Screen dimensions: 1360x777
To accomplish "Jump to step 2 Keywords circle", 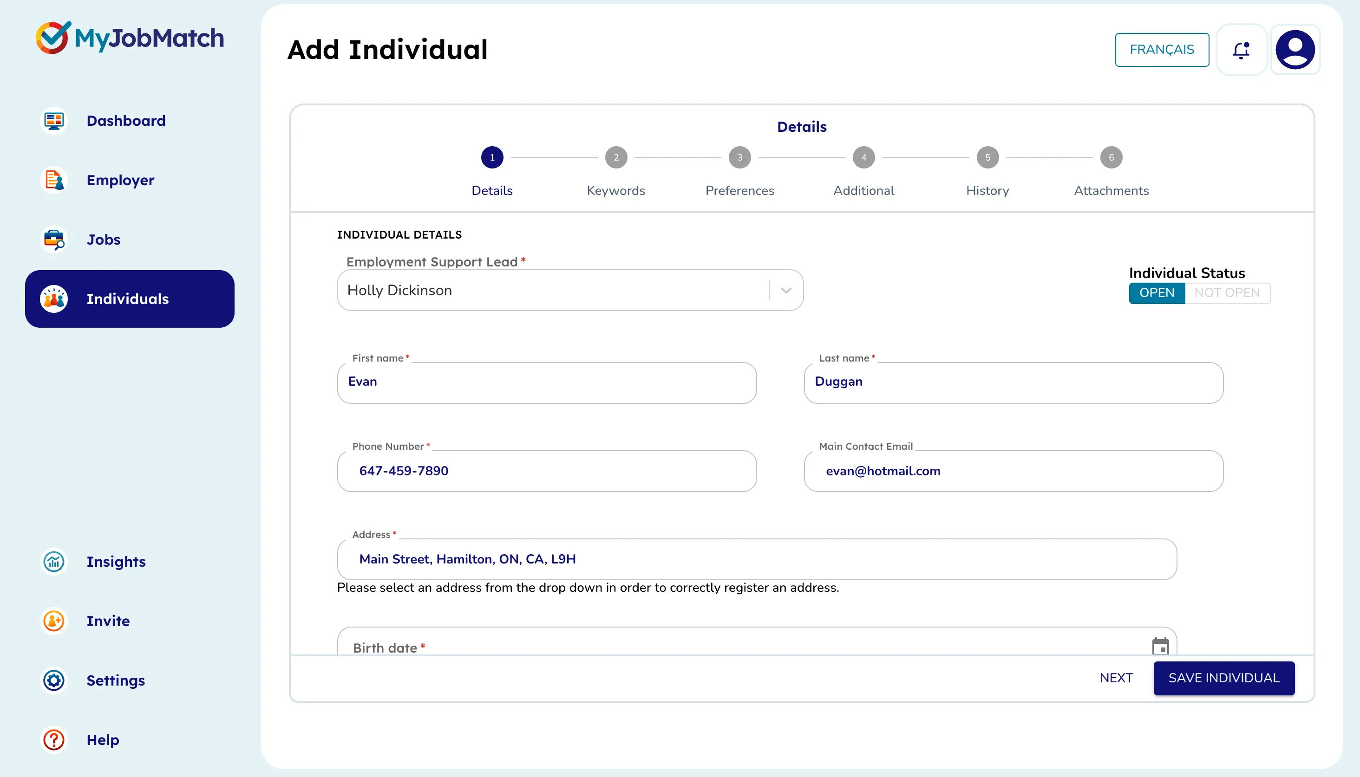I will pyautogui.click(x=615, y=157).
